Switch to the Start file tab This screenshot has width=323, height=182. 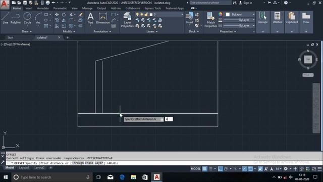click(10, 37)
